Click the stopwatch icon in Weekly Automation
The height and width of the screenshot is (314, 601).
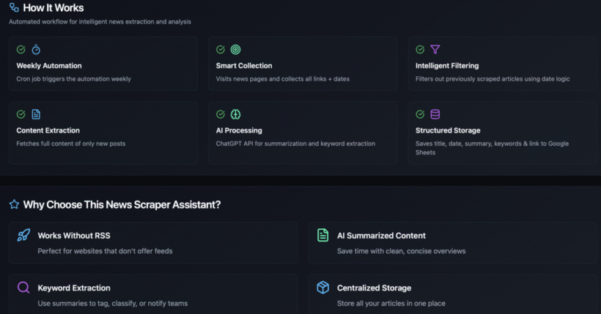(36, 50)
